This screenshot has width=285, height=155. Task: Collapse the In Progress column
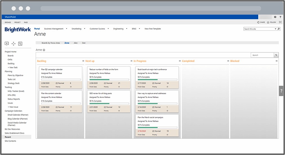click(x=180, y=61)
